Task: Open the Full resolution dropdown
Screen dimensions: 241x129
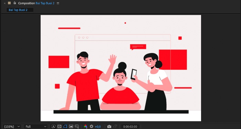Action: (x=36, y=127)
